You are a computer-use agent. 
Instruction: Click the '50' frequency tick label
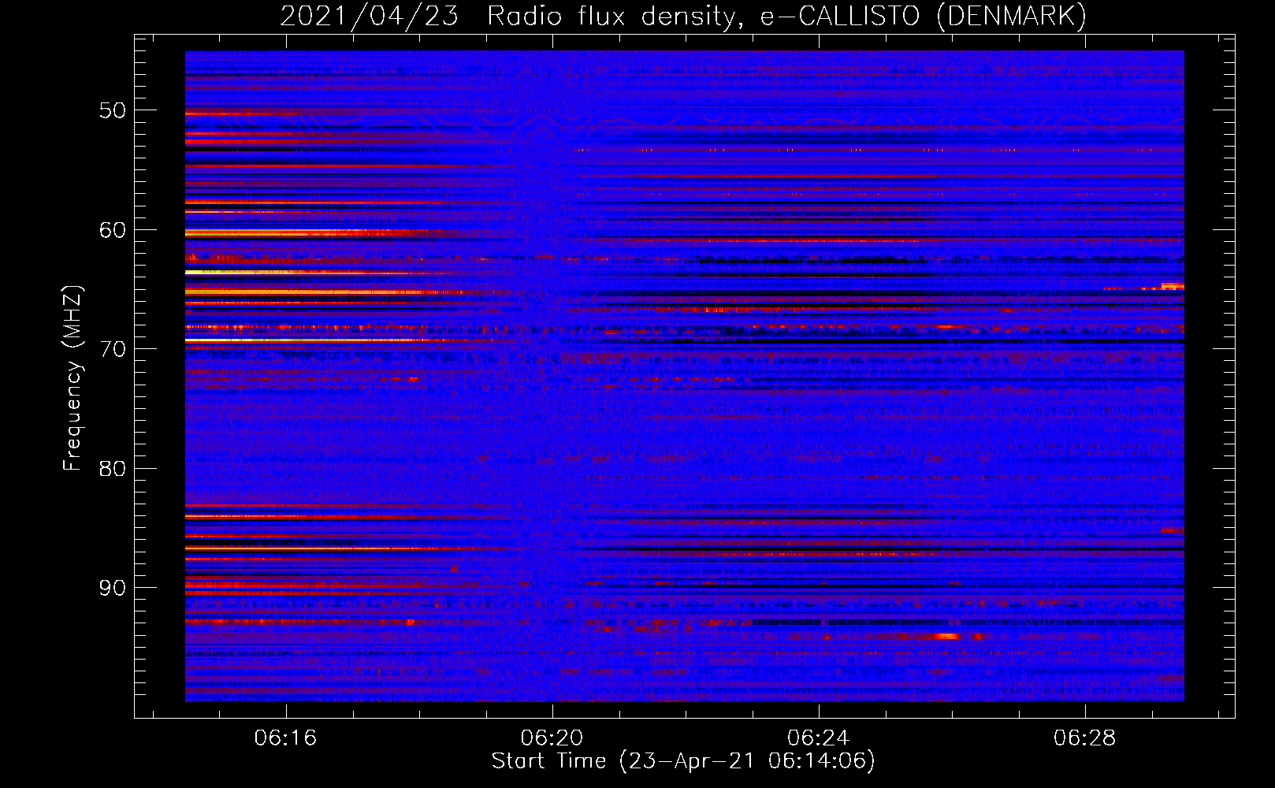[x=113, y=110]
